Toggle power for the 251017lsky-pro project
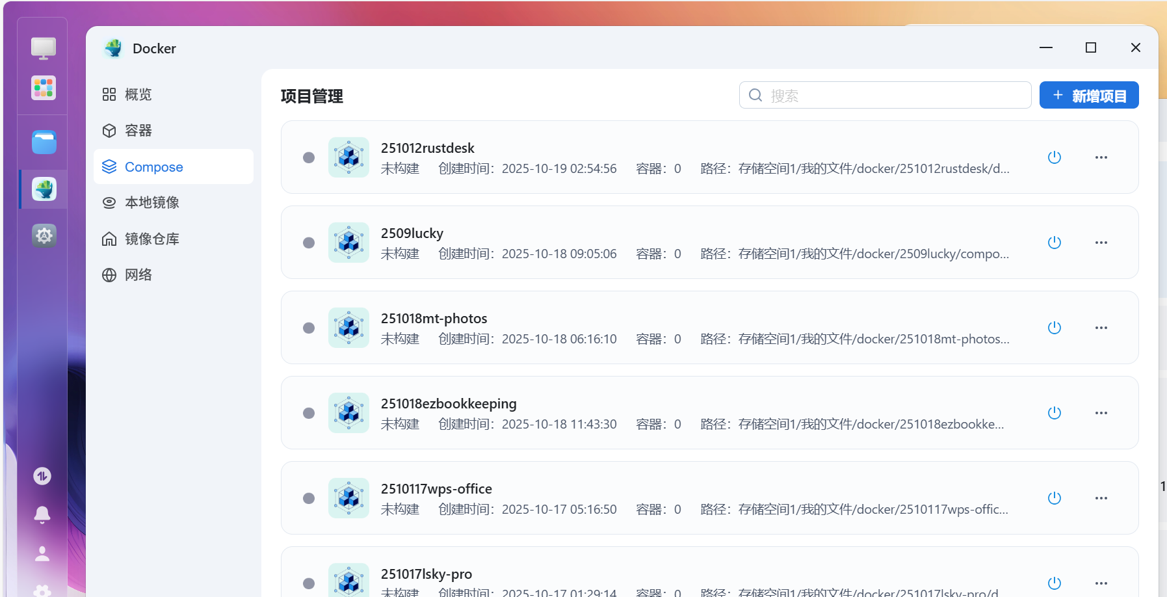The image size is (1167, 597). pyautogui.click(x=1055, y=583)
